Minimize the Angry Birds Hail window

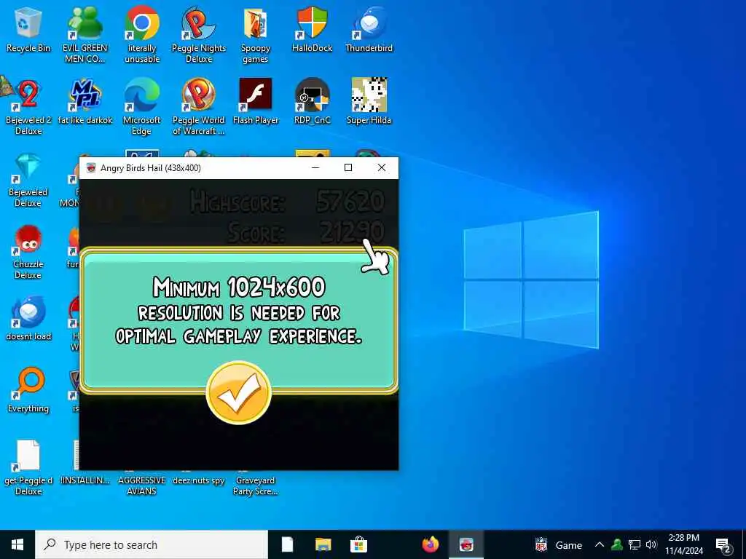[x=315, y=168]
